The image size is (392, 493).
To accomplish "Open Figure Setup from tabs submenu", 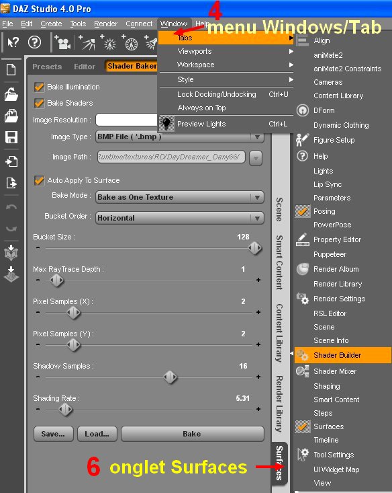I will pyautogui.click(x=334, y=140).
